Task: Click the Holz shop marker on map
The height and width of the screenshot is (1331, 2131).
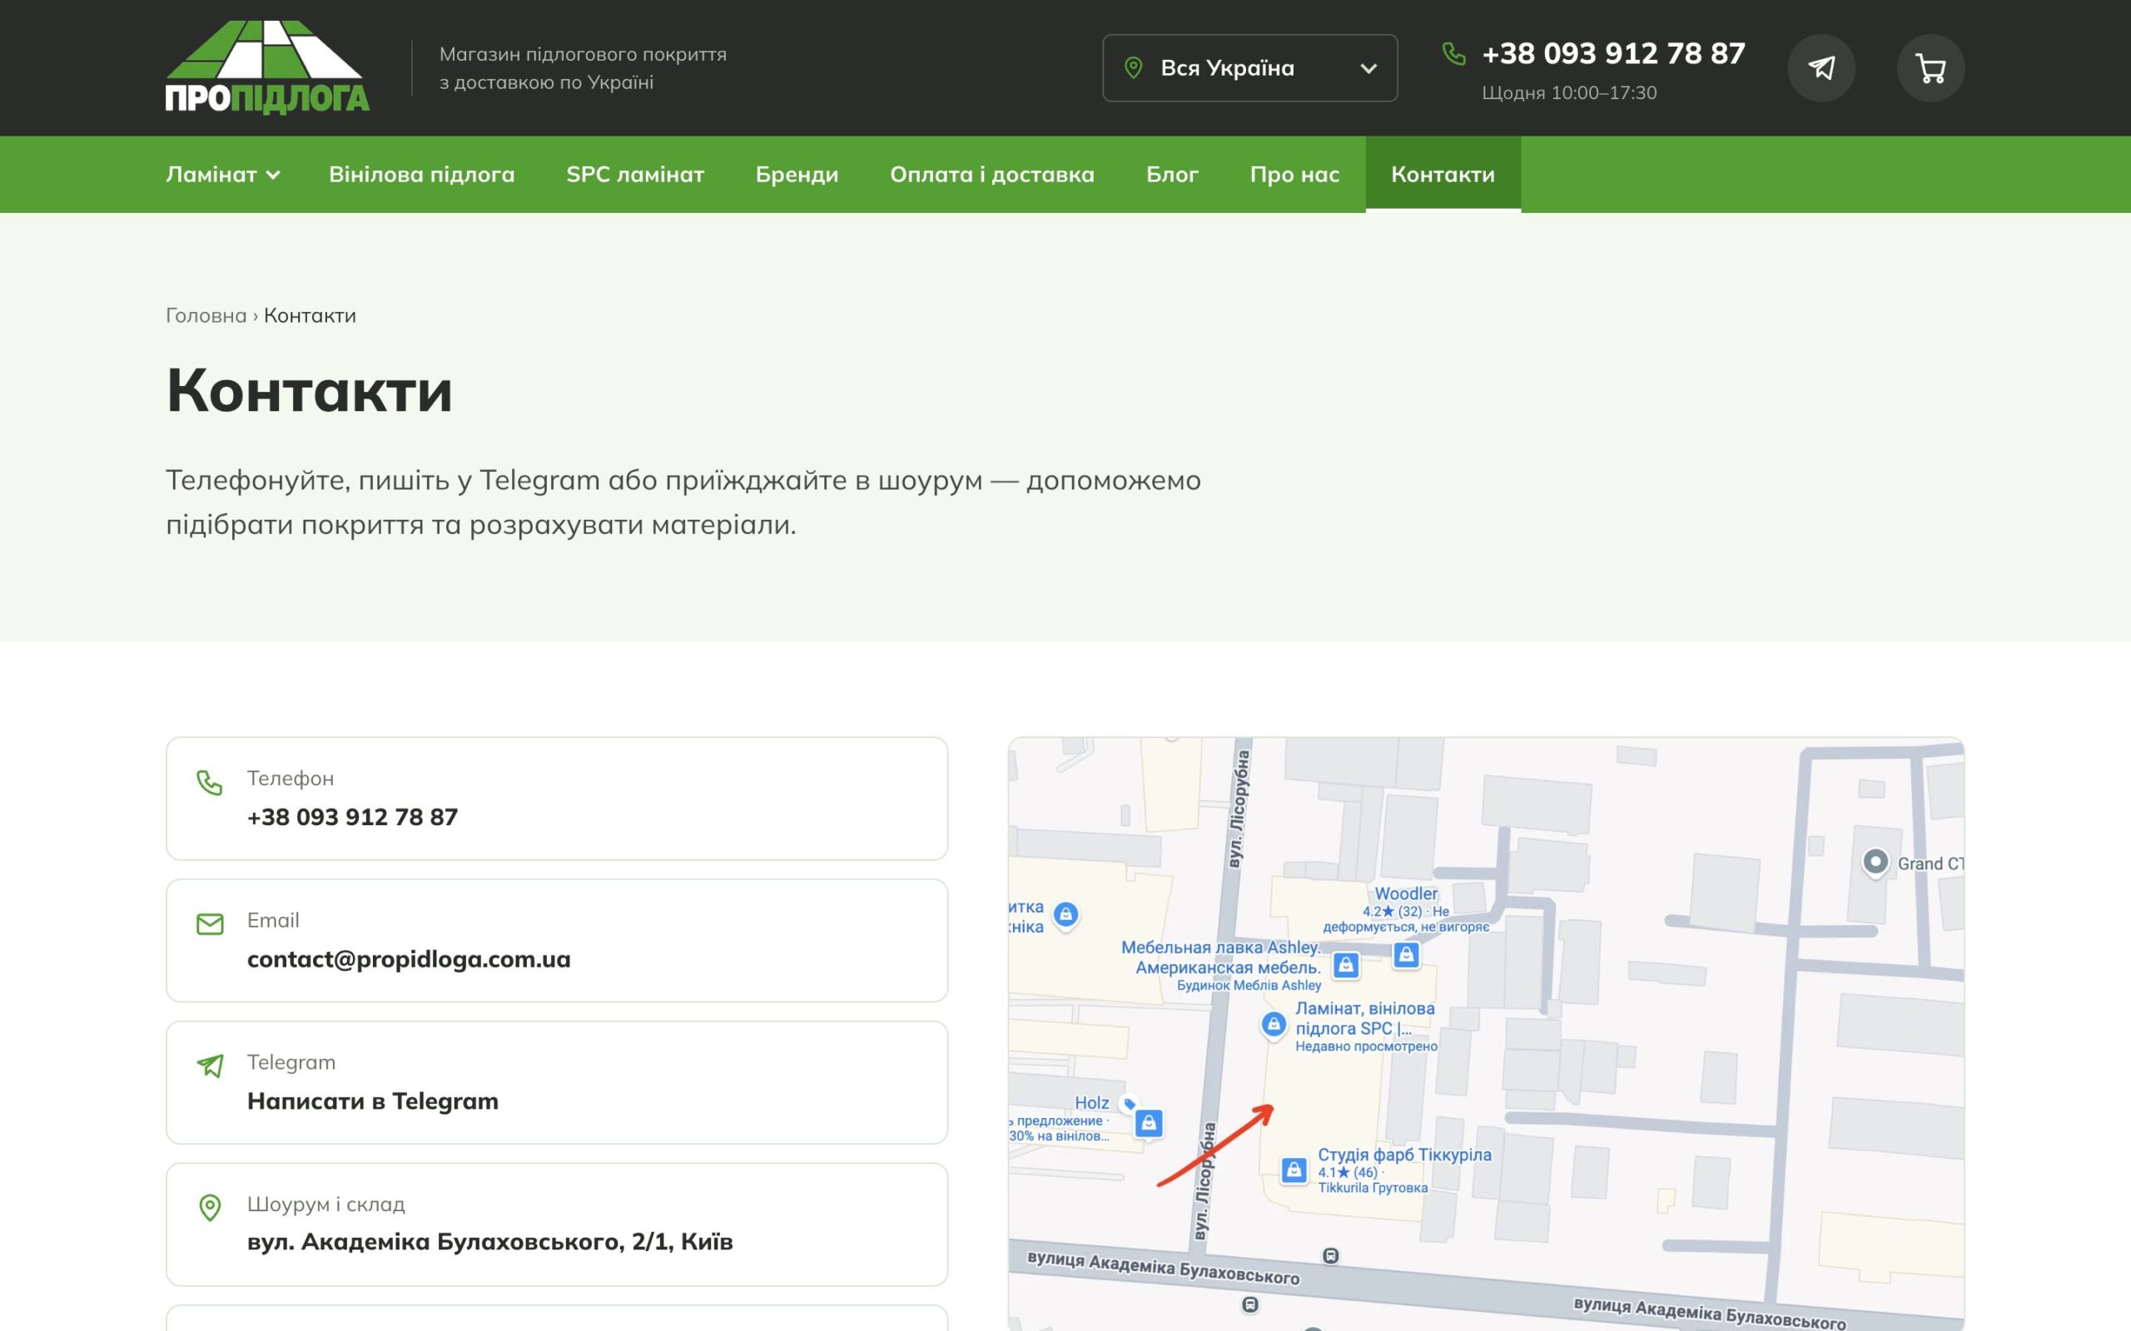Action: [1148, 1122]
